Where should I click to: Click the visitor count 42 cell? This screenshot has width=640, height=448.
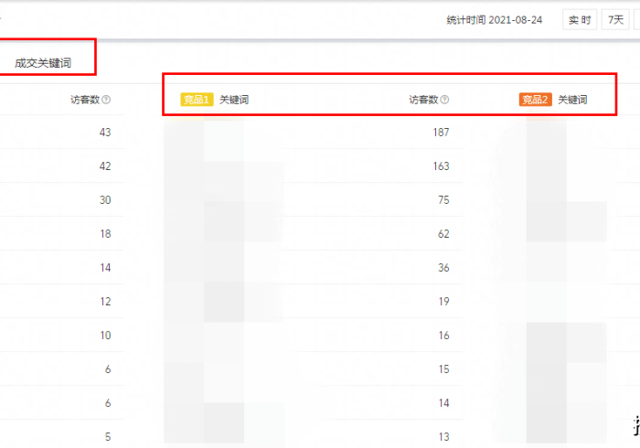click(104, 166)
